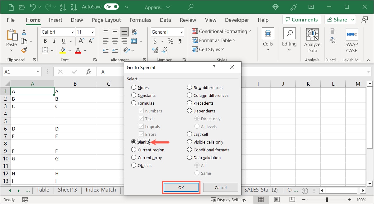Toggle the AutoSave switch
Image resolution: width=374 pixels, height=204 pixels.
(x=112, y=7)
